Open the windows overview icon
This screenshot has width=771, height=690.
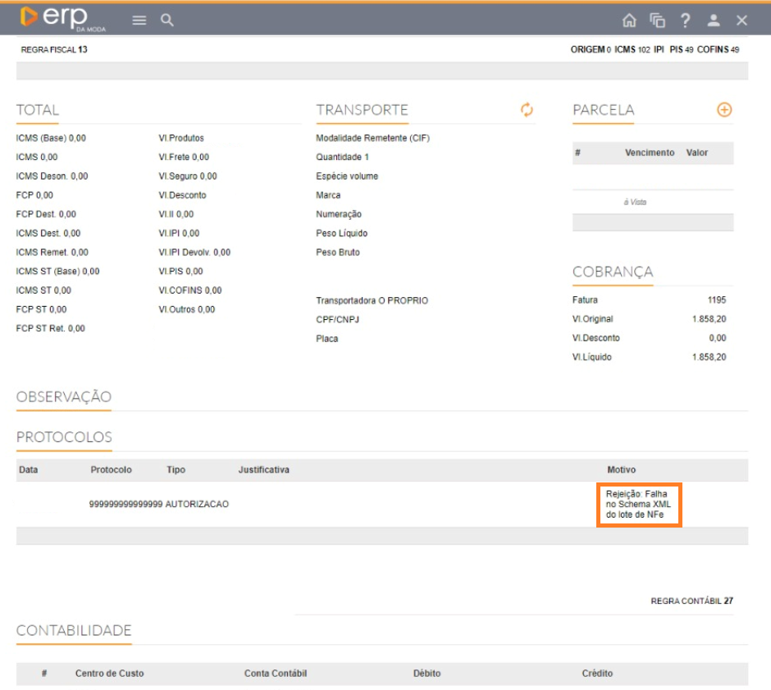pos(657,21)
